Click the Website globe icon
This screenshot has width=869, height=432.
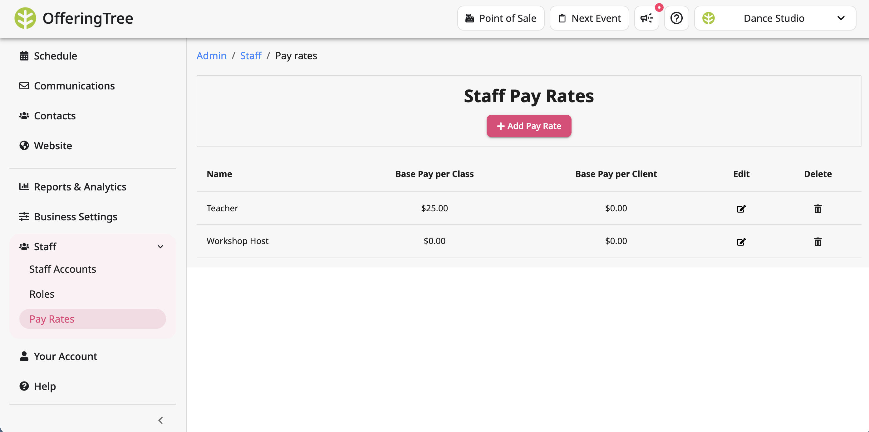(x=24, y=146)
